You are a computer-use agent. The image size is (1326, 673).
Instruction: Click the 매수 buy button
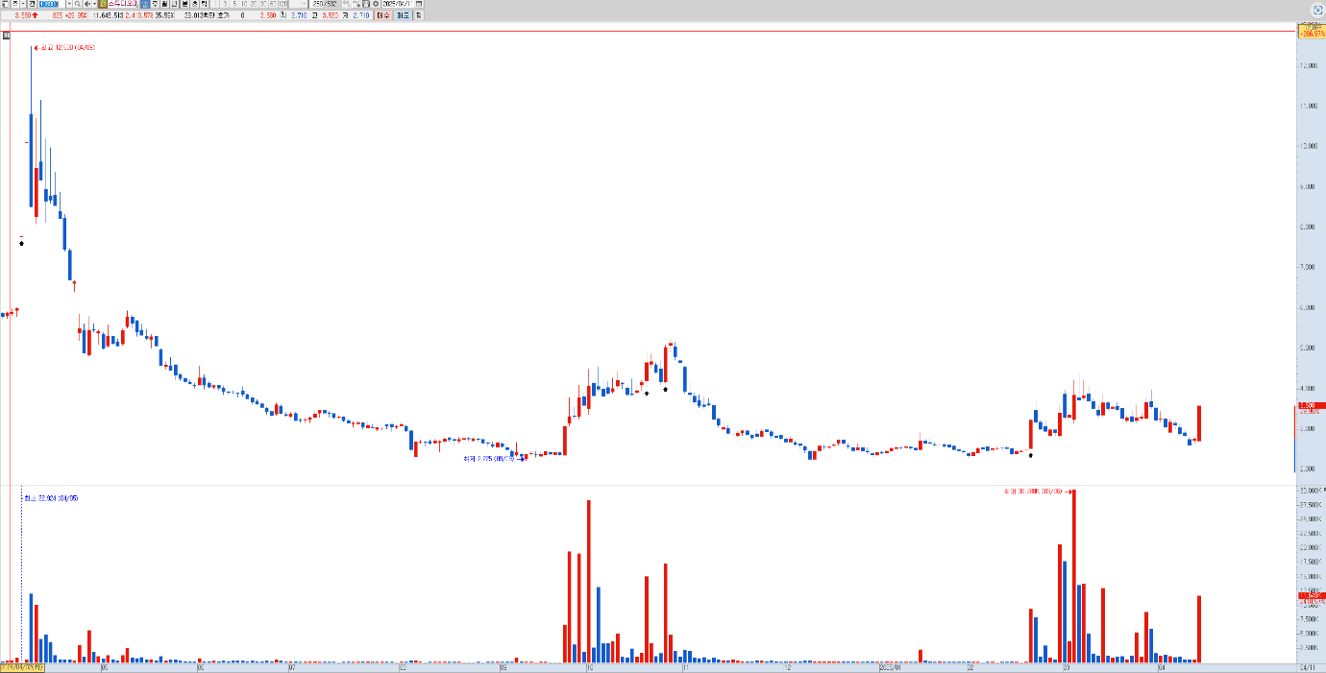pyautogui.click(x=383, y=15)
